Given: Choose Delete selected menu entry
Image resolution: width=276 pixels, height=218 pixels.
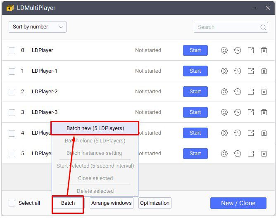Looking at the screenshot, I should coord(95,191).
